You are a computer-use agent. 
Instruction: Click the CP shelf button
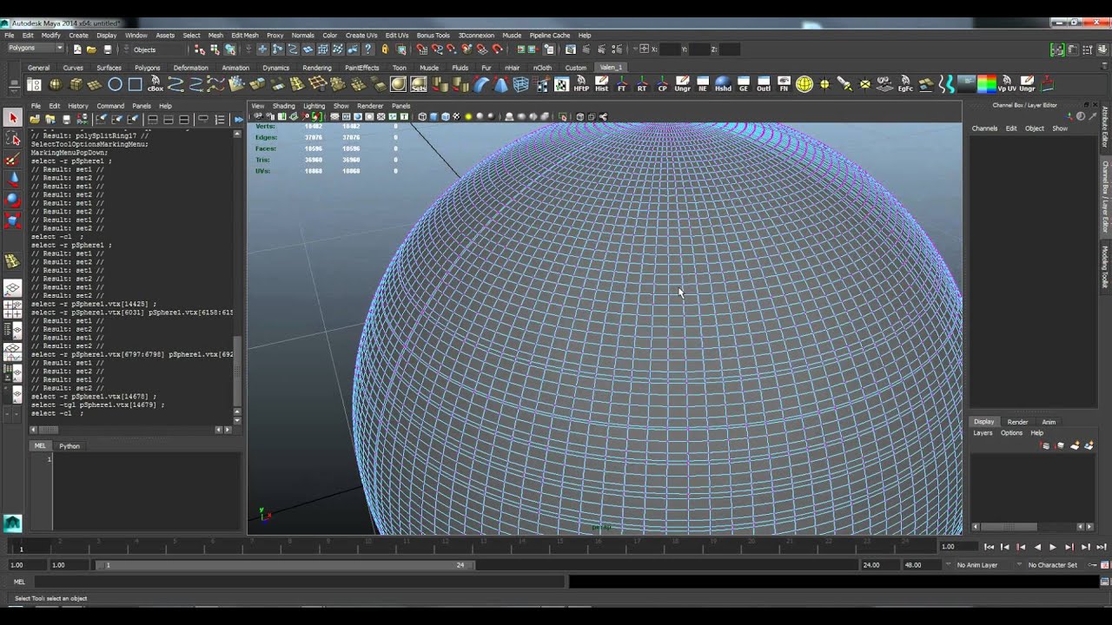coord(662,84)
